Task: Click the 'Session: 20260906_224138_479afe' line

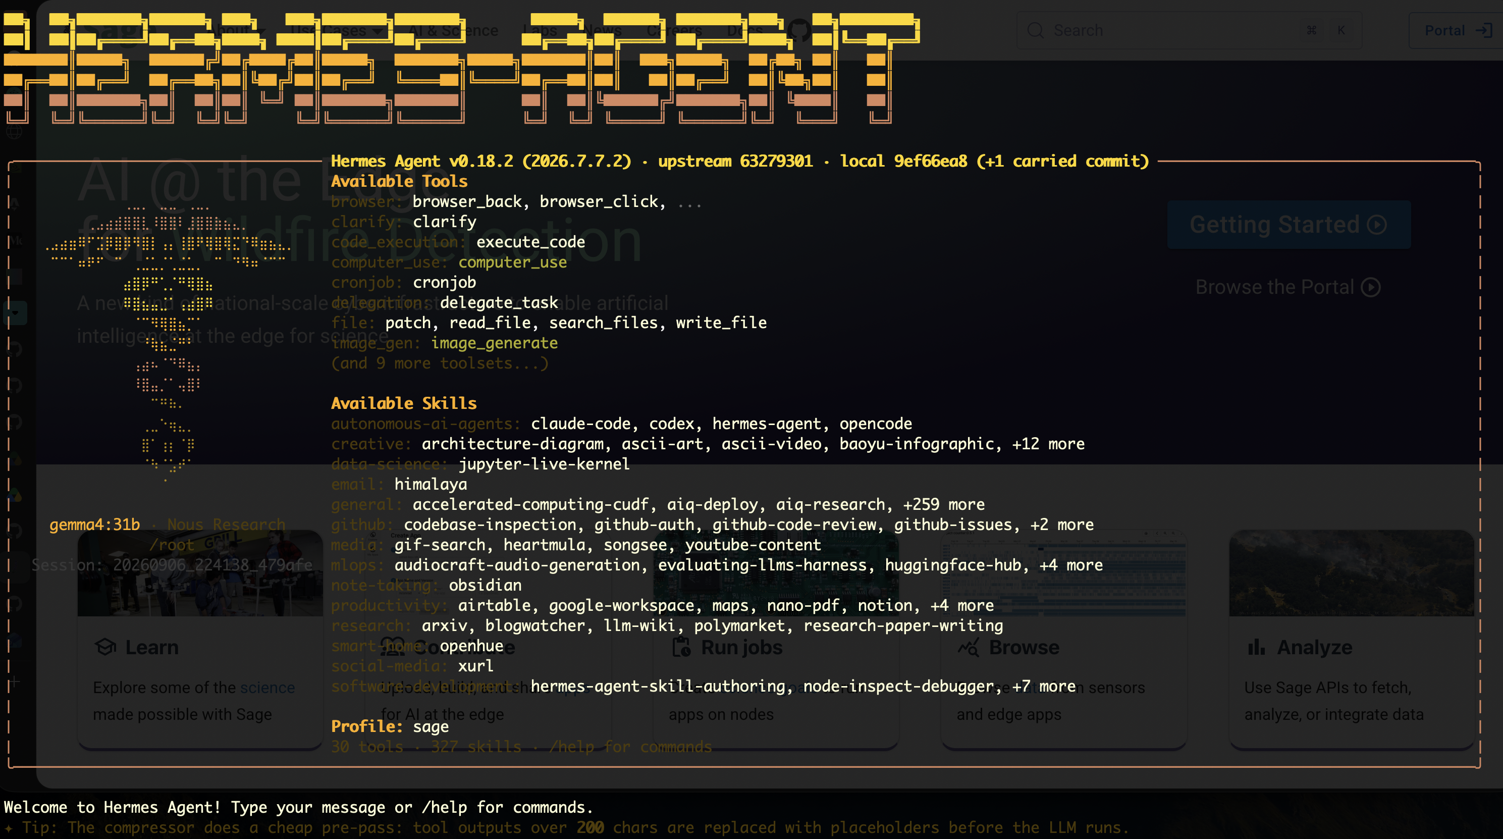Action: [x=172, y=565]
